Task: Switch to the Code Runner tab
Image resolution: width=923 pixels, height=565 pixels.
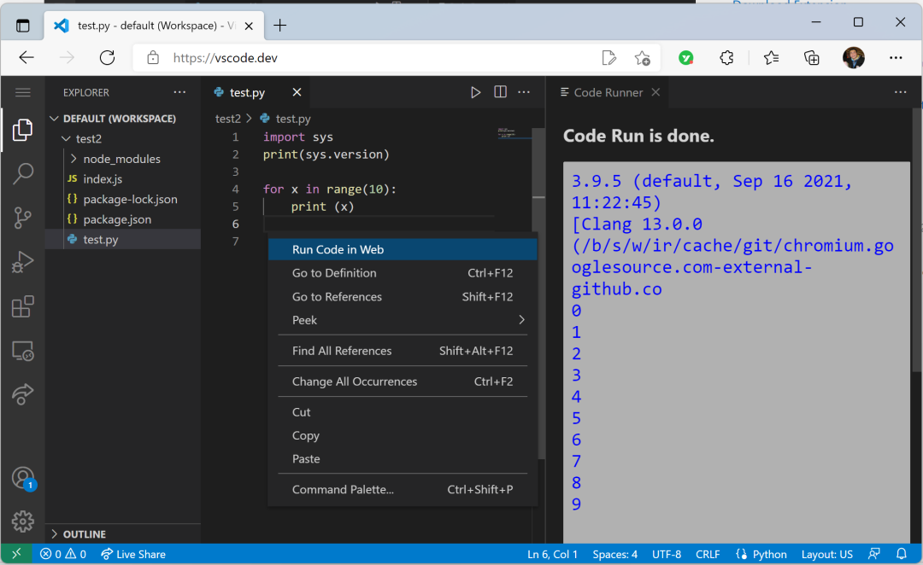Action: pyautogui.click(x=608, y=92)
